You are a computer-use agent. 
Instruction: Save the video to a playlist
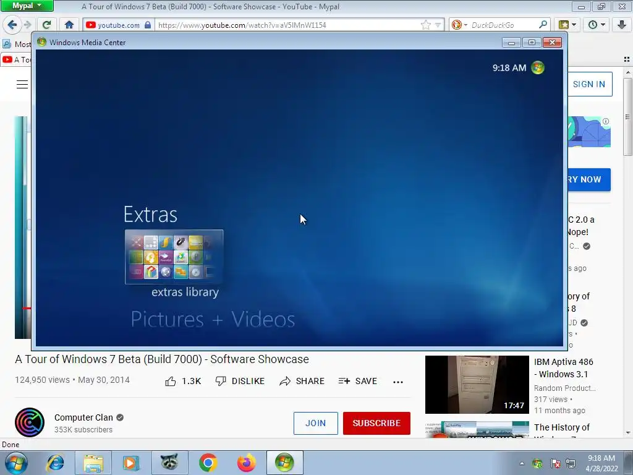tap(358, 381)
